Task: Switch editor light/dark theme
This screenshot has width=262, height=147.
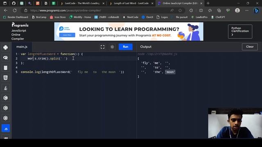Action: pos(112,47)
